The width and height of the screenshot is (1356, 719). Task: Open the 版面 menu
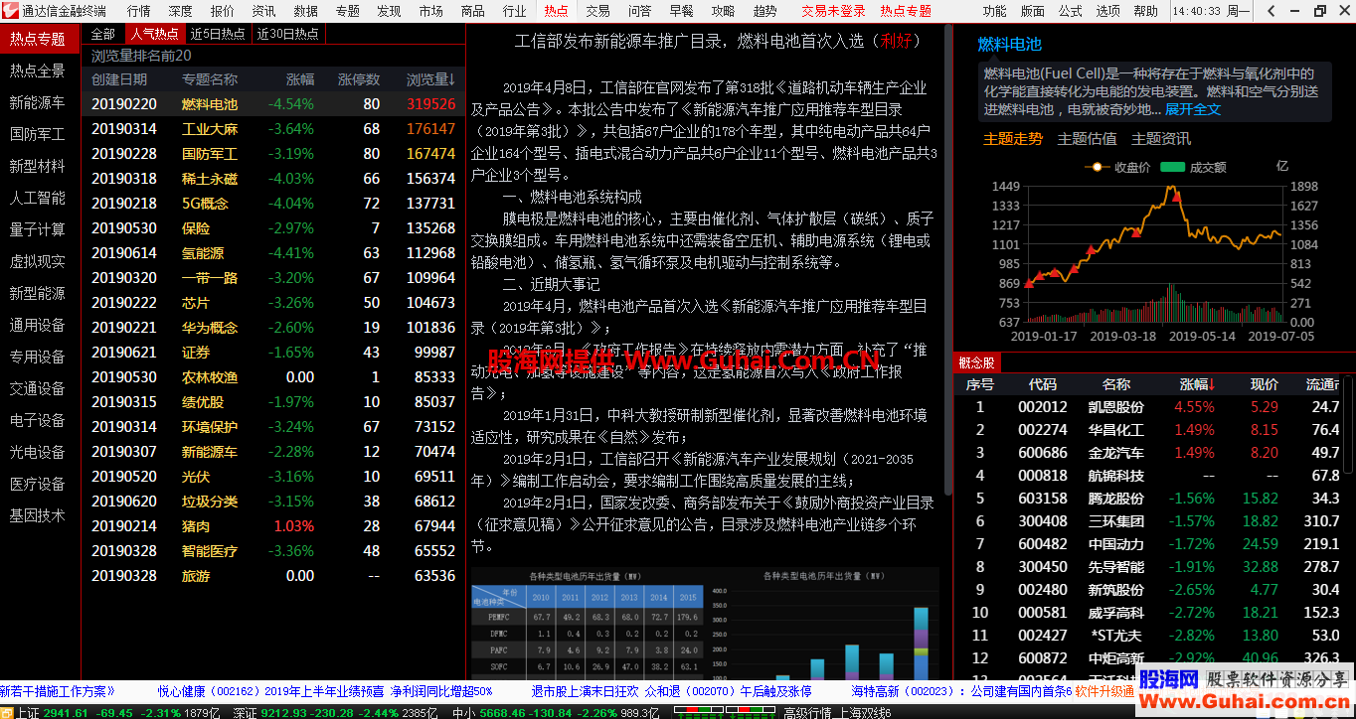pyautogui.click(x=1033, y=11)
